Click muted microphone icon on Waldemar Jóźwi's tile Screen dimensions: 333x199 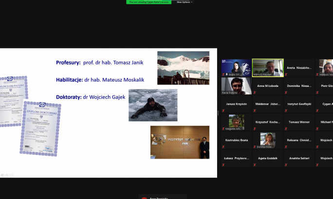[255, 111]
